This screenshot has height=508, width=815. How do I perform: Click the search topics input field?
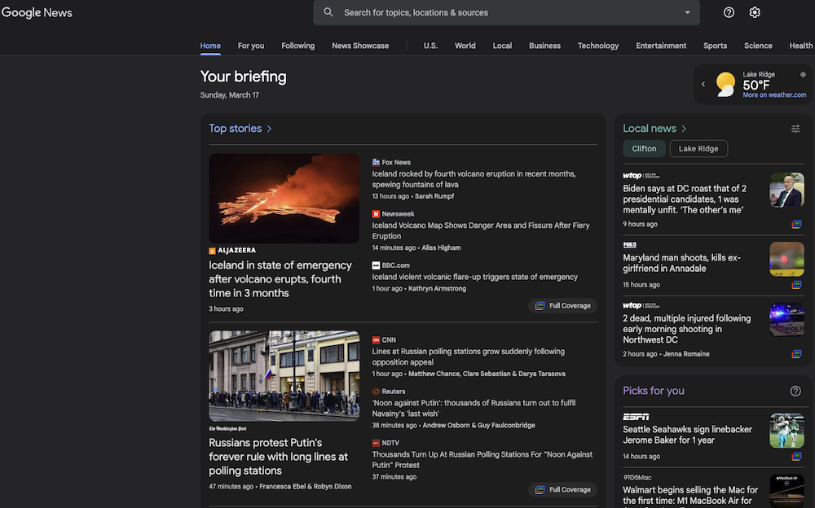(505, 12)
